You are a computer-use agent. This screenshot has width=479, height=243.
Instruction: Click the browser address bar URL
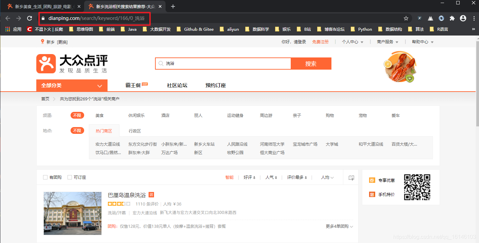pyautogui.click(x=96, y=18)
